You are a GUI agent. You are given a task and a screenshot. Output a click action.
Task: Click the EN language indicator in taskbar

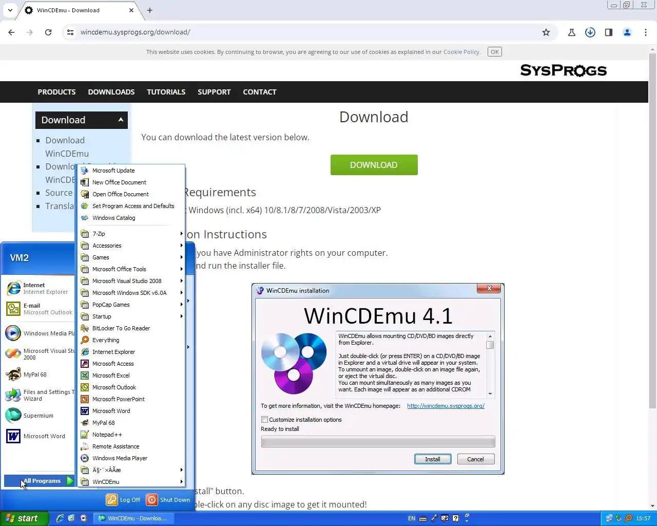pyautogui.click(x=412, y=519)
